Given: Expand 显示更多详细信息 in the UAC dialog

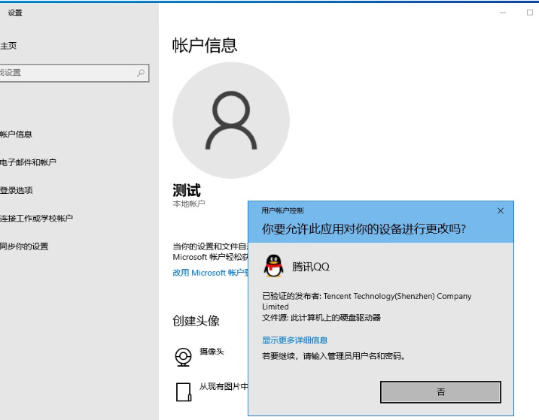Looking at the screenshot, I should pos(294,340).
